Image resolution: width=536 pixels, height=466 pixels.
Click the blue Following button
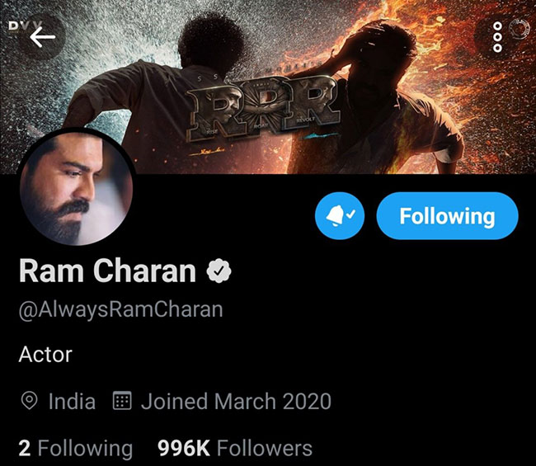pyautogui.click(x=447, y=217)
